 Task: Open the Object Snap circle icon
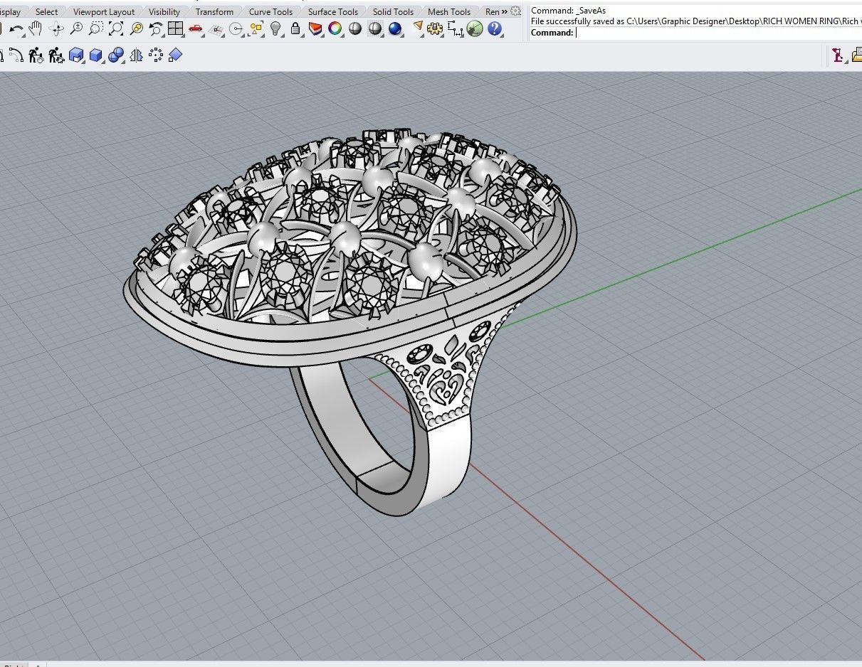236,29
